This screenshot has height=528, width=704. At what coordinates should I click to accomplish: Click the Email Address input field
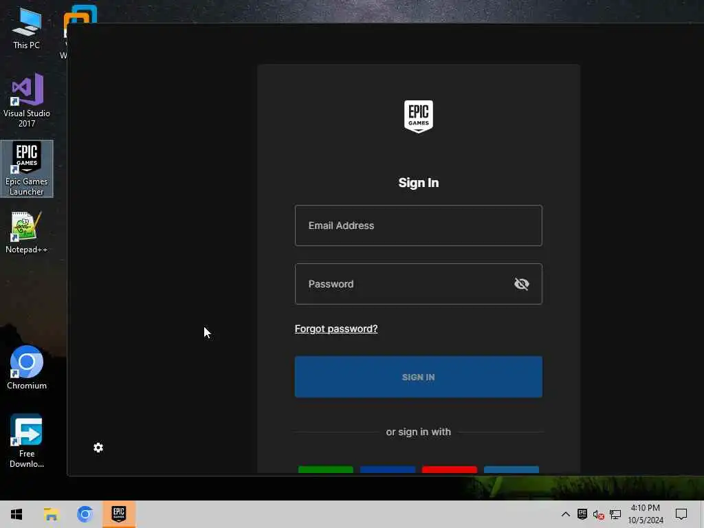click(x=418, y=225)
